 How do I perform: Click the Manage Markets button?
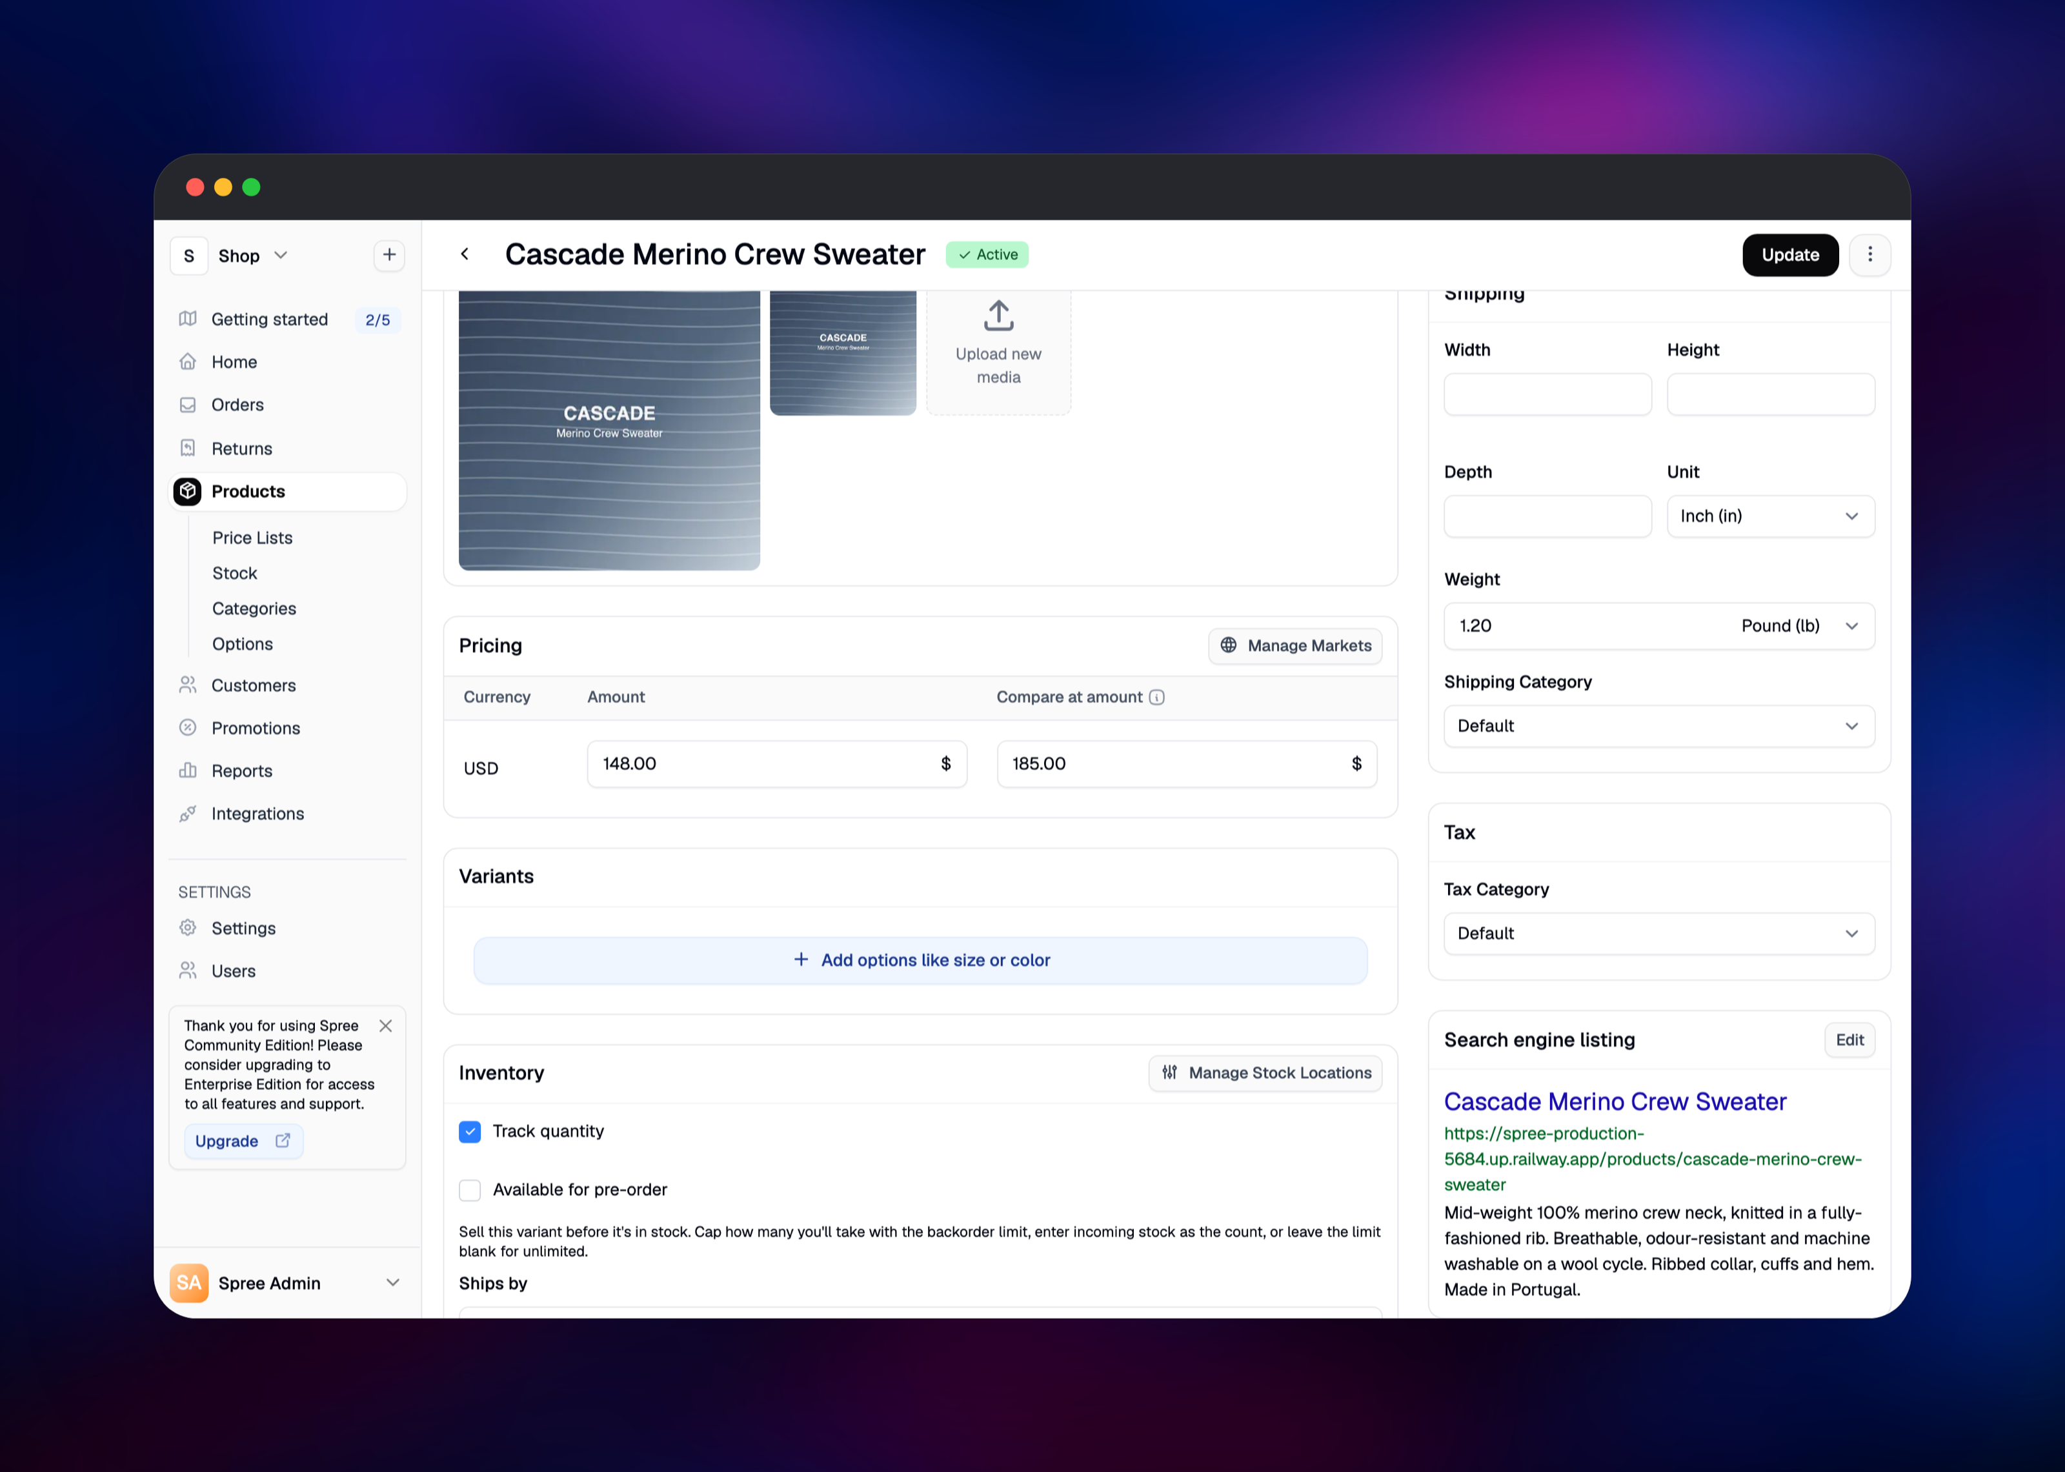pyautogui.click(x=1294, y=645)
